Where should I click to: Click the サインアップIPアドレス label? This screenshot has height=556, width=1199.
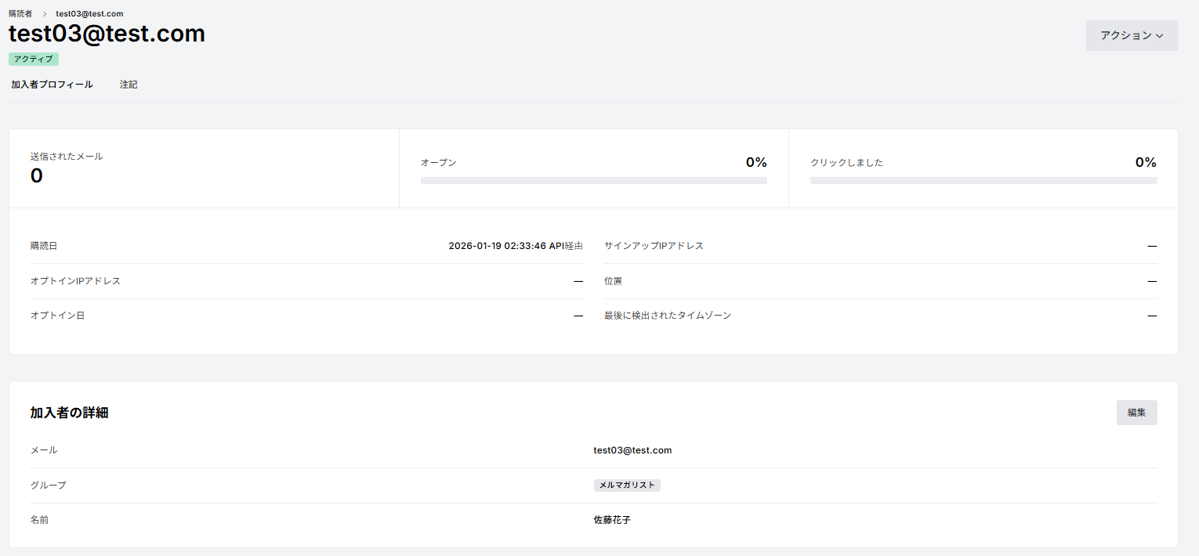[x=654, y=246]
